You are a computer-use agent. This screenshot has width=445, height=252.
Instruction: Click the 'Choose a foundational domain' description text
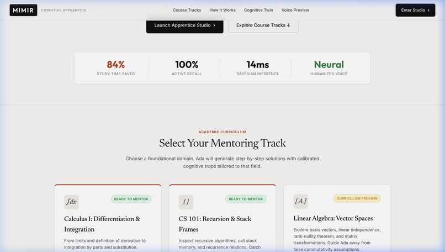[x=223, y=162]
